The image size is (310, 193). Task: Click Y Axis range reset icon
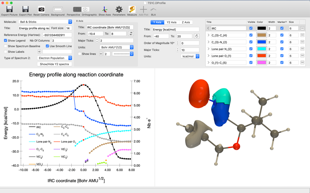tap(196, 36)
